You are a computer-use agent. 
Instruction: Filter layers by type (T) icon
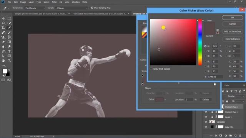coord(231,91)
